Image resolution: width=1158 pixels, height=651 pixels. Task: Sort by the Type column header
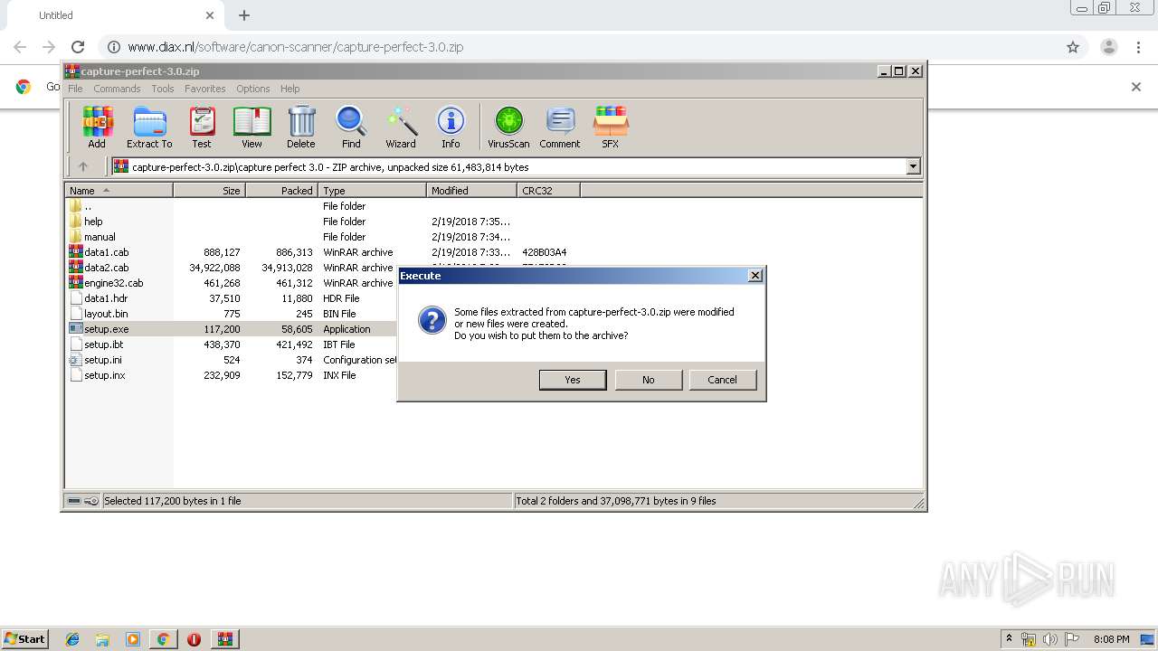tap(372, 191)
